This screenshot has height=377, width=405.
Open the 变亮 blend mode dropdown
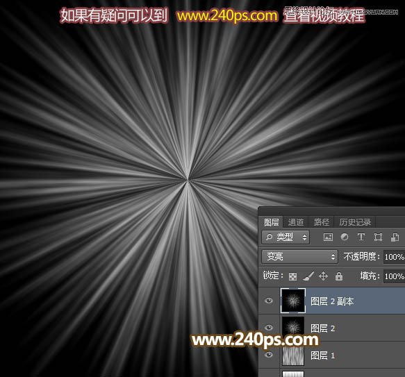coord(299,256)
